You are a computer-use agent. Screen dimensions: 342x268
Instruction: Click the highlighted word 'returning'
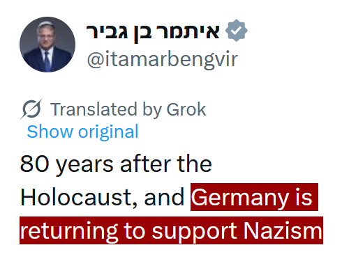click(69, 231)
